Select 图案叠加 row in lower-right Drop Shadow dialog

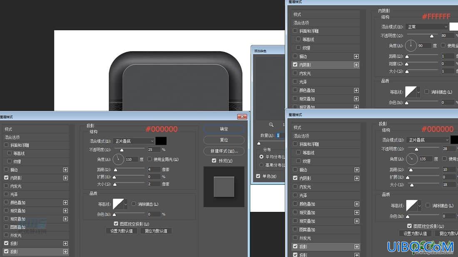pyautogui.click(x=326, y=230)
